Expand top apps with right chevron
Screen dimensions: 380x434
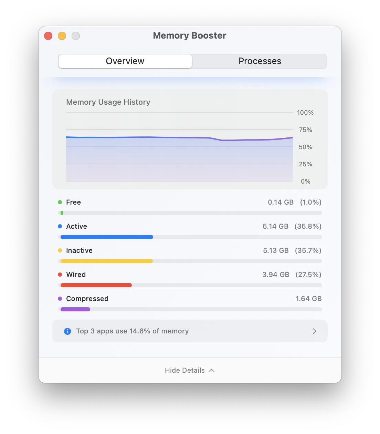[314, 331]
